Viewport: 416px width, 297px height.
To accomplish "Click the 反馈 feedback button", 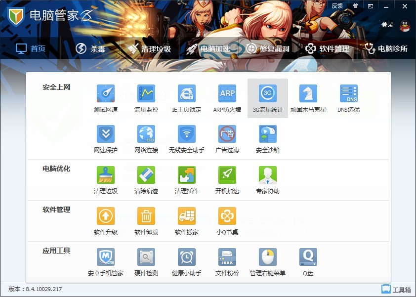I will 337,6.
